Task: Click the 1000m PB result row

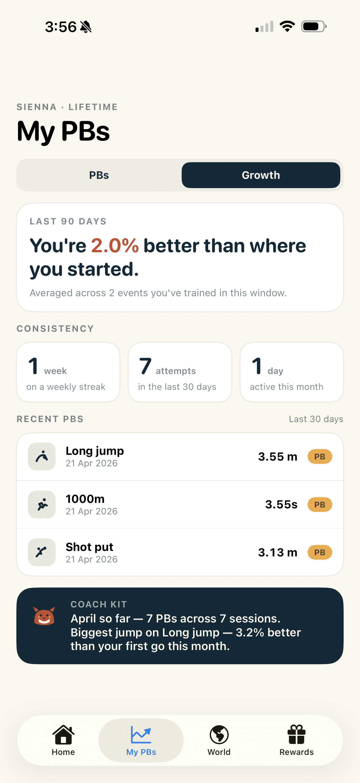Action: pyautogui.click(x=180, y=504)
